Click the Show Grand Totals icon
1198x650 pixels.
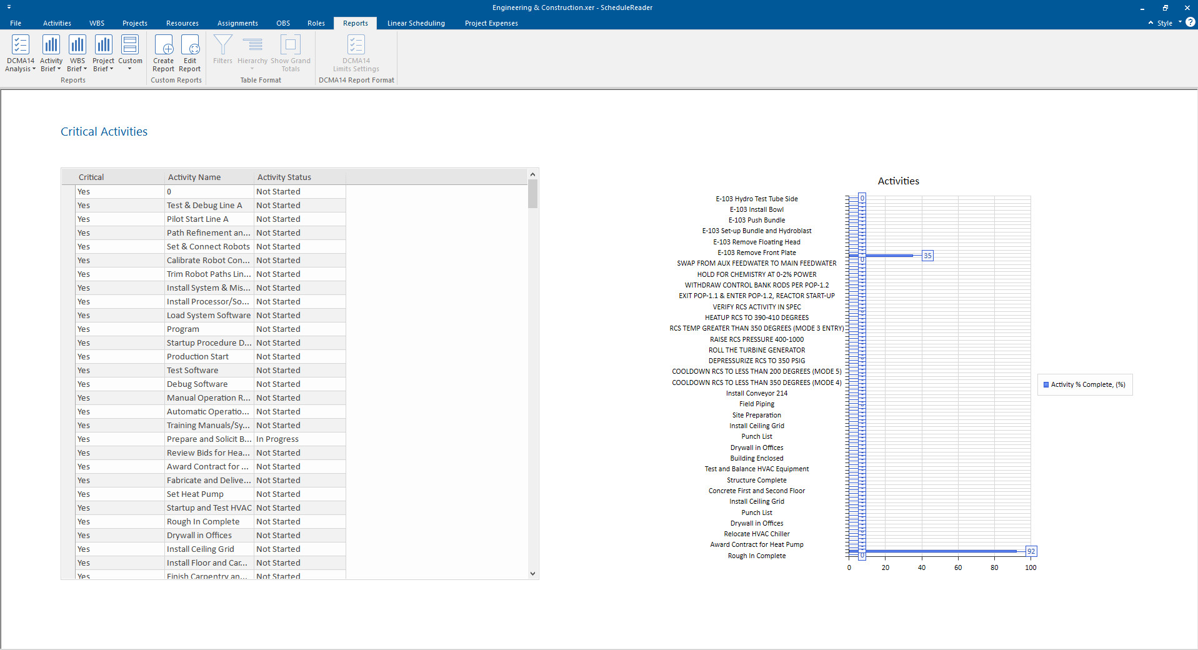(291, 45)
